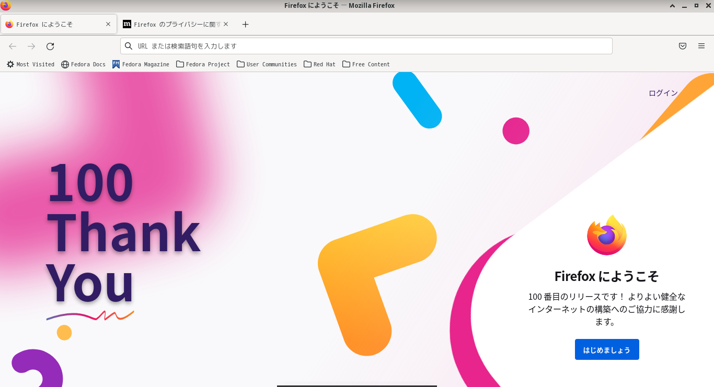Click the "ログイン" sign-in link
Image resolution: width=714 pixels, height=387 pixels.
point(663,93)
